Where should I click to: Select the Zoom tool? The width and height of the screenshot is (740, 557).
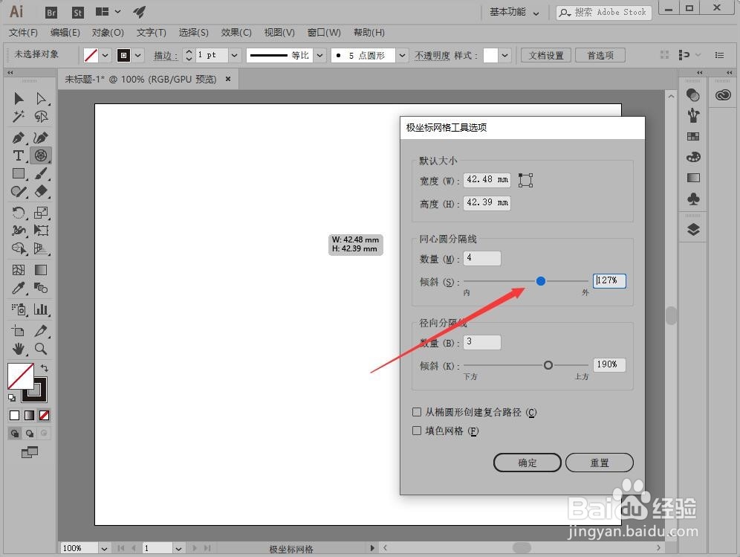click(x=42, y=348)
